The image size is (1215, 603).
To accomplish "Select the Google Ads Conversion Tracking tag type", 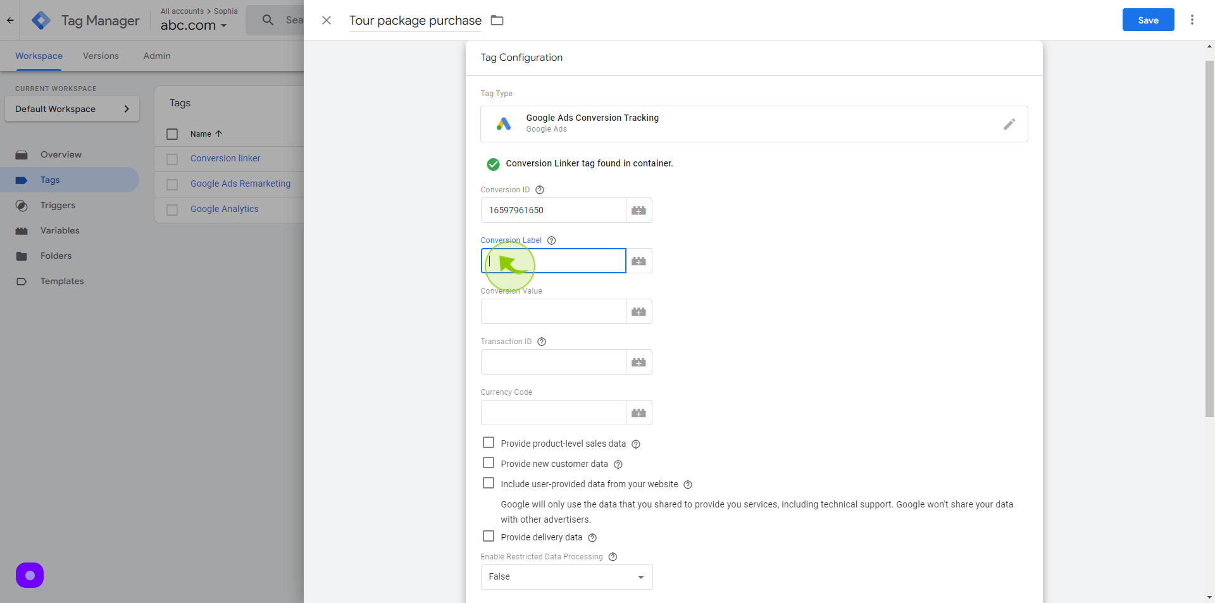I will 754,124.
